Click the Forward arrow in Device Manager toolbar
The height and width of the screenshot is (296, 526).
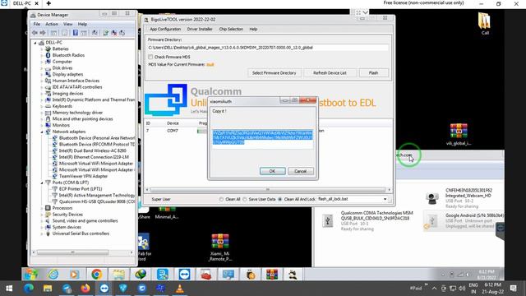click(x=43, y=33)
